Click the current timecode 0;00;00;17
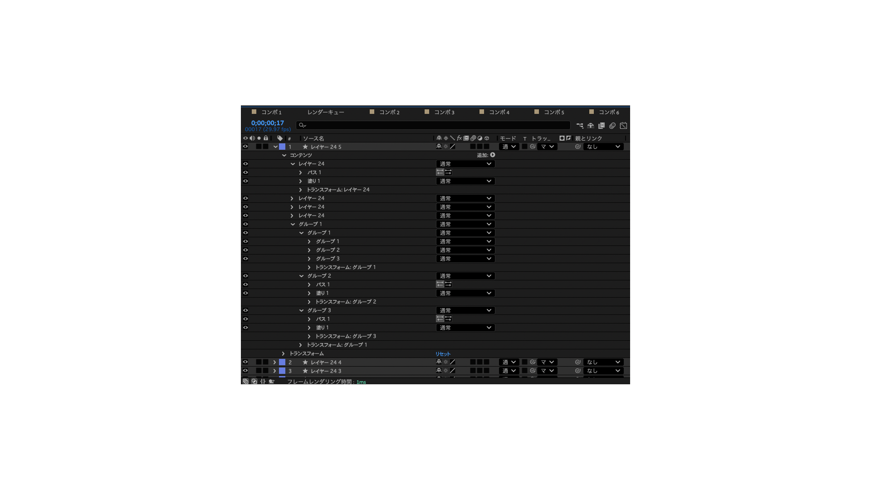 (x=268, y=123)
